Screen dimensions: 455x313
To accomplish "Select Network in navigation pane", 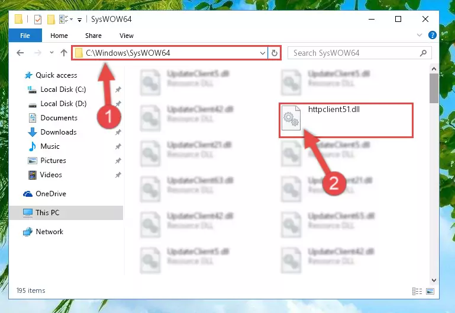I will (49, 232).
